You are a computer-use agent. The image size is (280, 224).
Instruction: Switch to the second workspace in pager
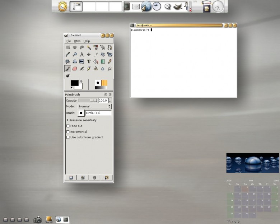[89, 6]
